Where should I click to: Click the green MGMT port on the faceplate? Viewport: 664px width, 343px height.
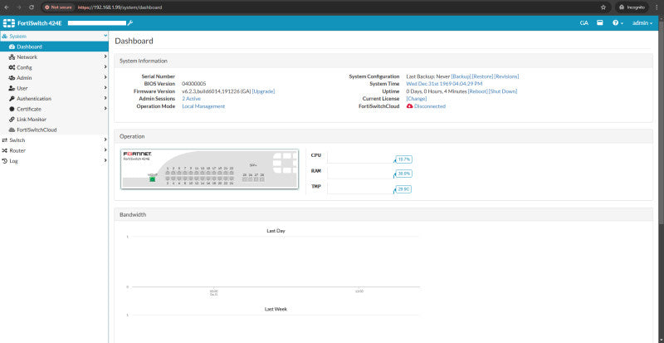153,179
